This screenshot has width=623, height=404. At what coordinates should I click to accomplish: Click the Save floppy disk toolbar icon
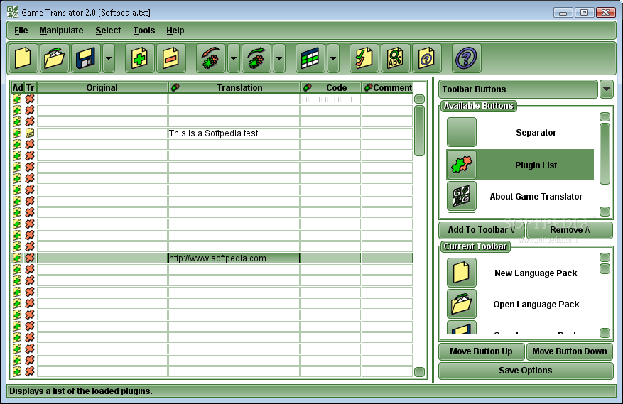pyautogui.click(x=86, y=58)
